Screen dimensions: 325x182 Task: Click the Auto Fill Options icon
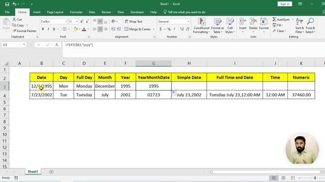click(x=174, y=93)
